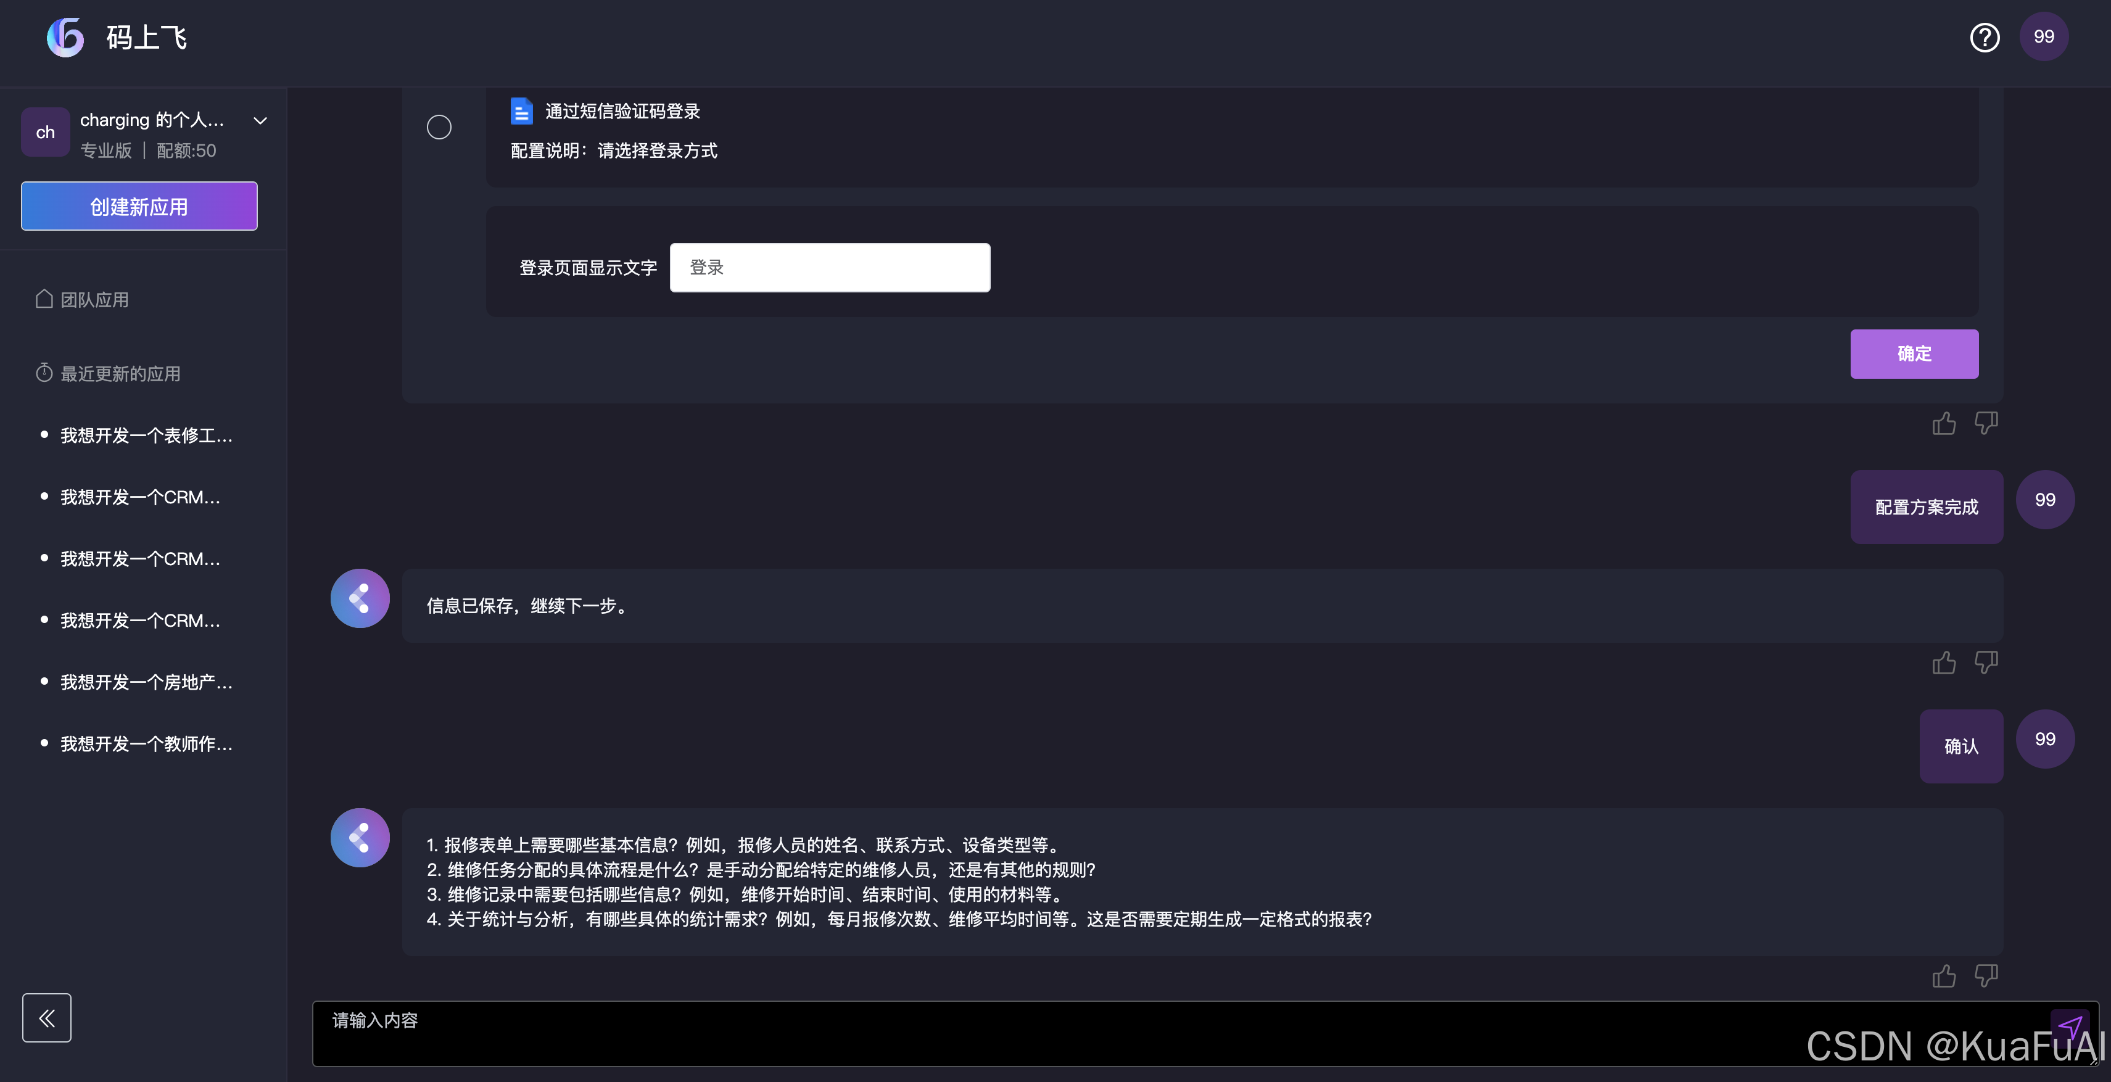Click the 登录页面显示文字 input field

click(x=829, y=267)
